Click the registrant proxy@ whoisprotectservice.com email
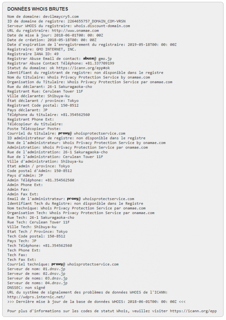 click(x=92, y=133)
